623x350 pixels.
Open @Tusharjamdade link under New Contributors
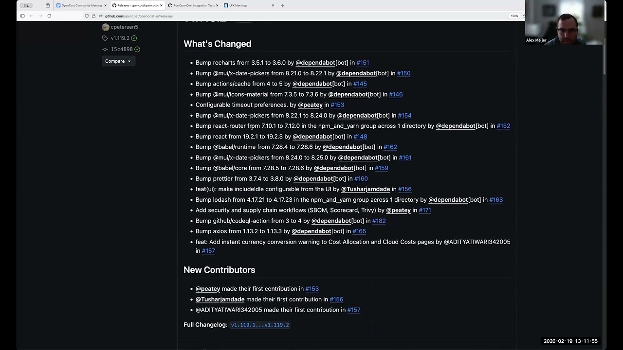(x=220, y=299)
